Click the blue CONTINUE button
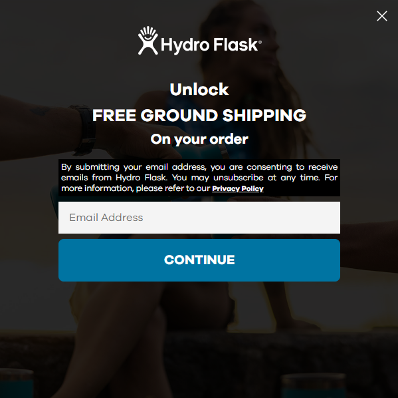This screenshot has height=398, width=398. [199, 260]
